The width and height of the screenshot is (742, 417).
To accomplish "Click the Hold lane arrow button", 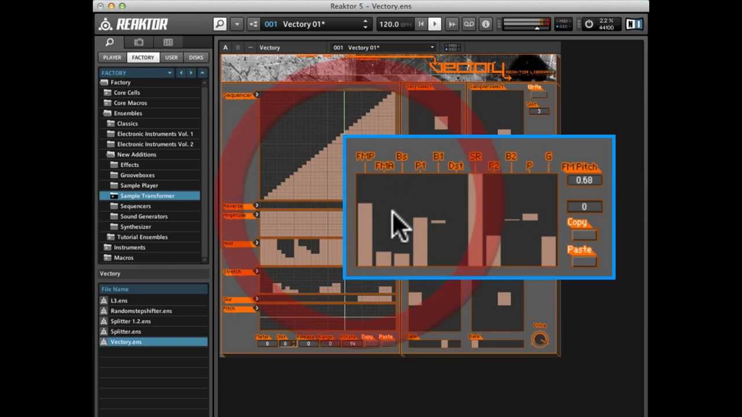I will click(x=256, y=243).
